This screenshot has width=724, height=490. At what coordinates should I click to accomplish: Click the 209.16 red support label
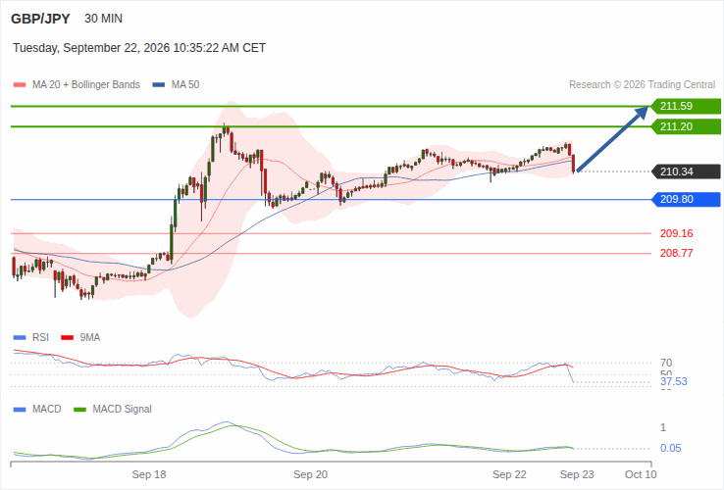coord(677,233)
